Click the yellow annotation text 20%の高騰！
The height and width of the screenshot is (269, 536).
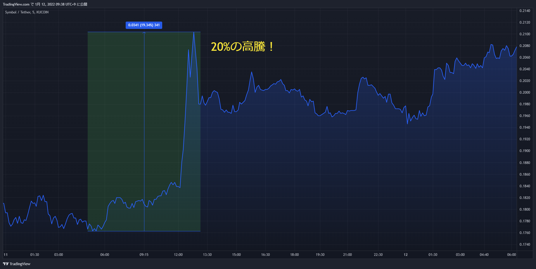coord(243,47)
